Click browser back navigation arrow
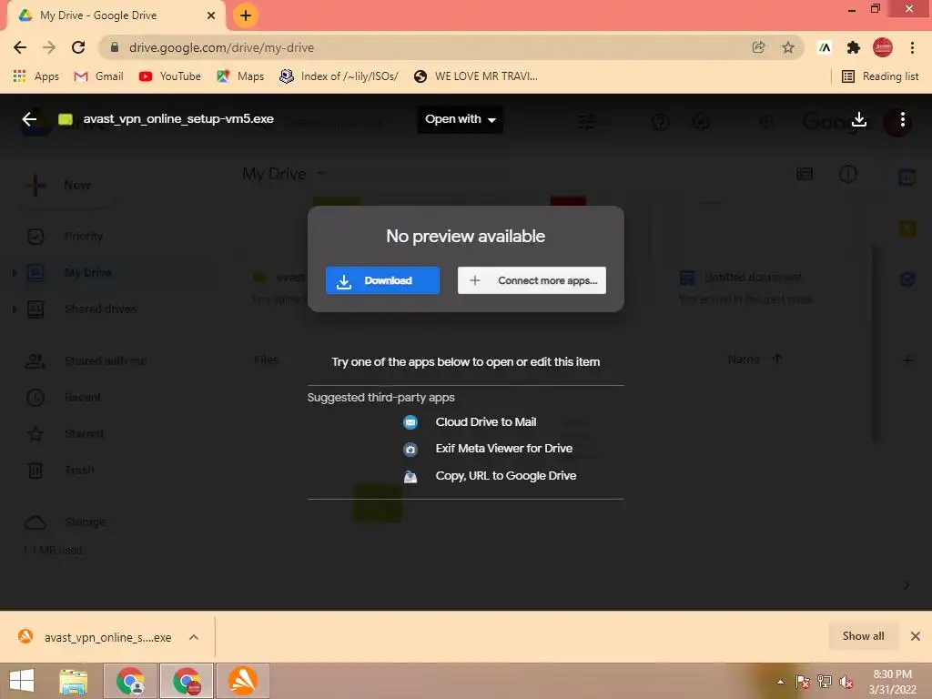The image size is (932, 699). click(20, 47)
